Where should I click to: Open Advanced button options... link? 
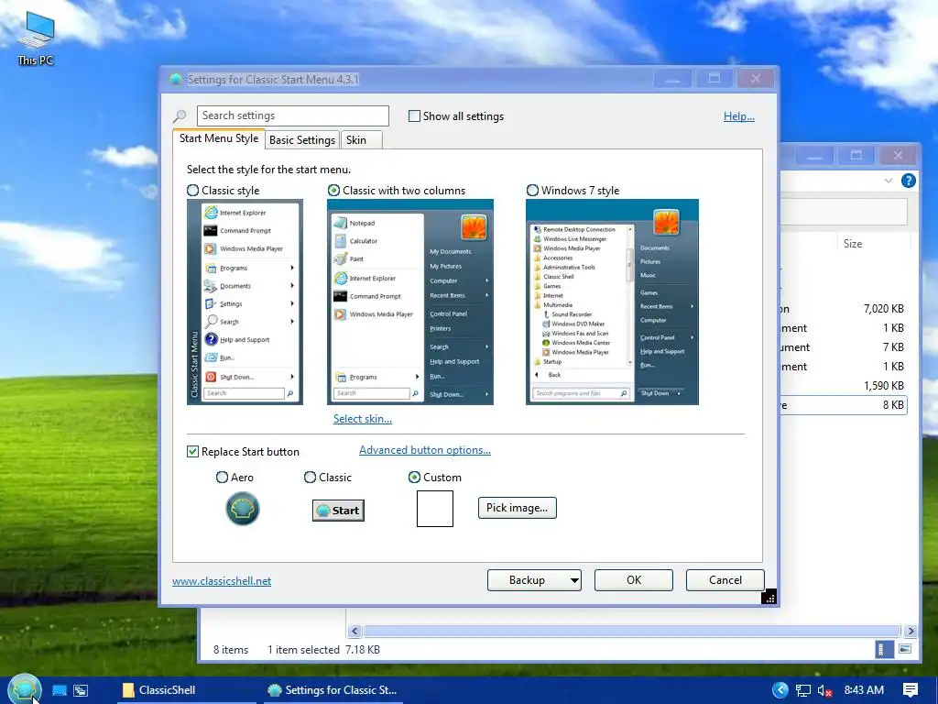point(425,449)
